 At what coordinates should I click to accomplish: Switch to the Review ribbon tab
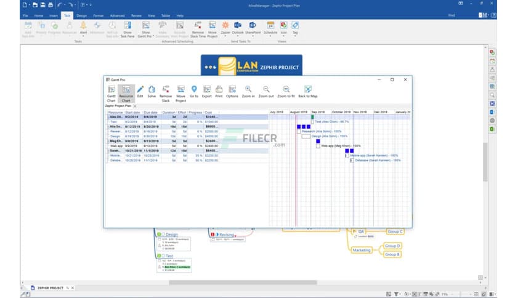click(136, 15)
